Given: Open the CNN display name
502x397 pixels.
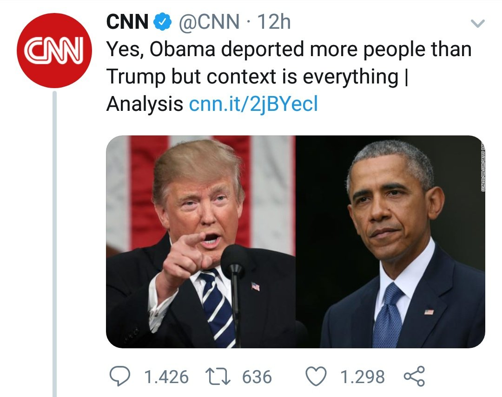Looking at the screenshot, I should pyautogui.click(x=127, y=22).
